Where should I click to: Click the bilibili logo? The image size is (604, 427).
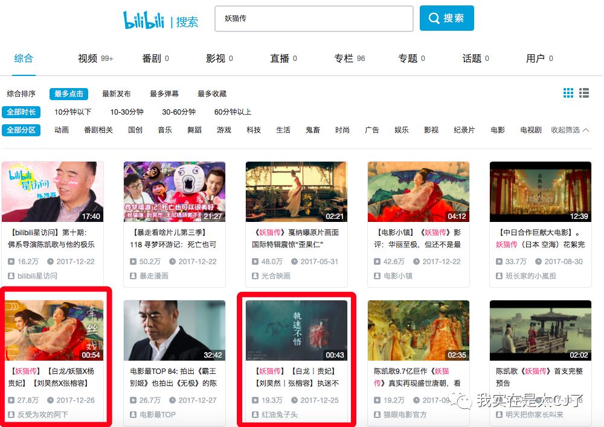point(144,20)
